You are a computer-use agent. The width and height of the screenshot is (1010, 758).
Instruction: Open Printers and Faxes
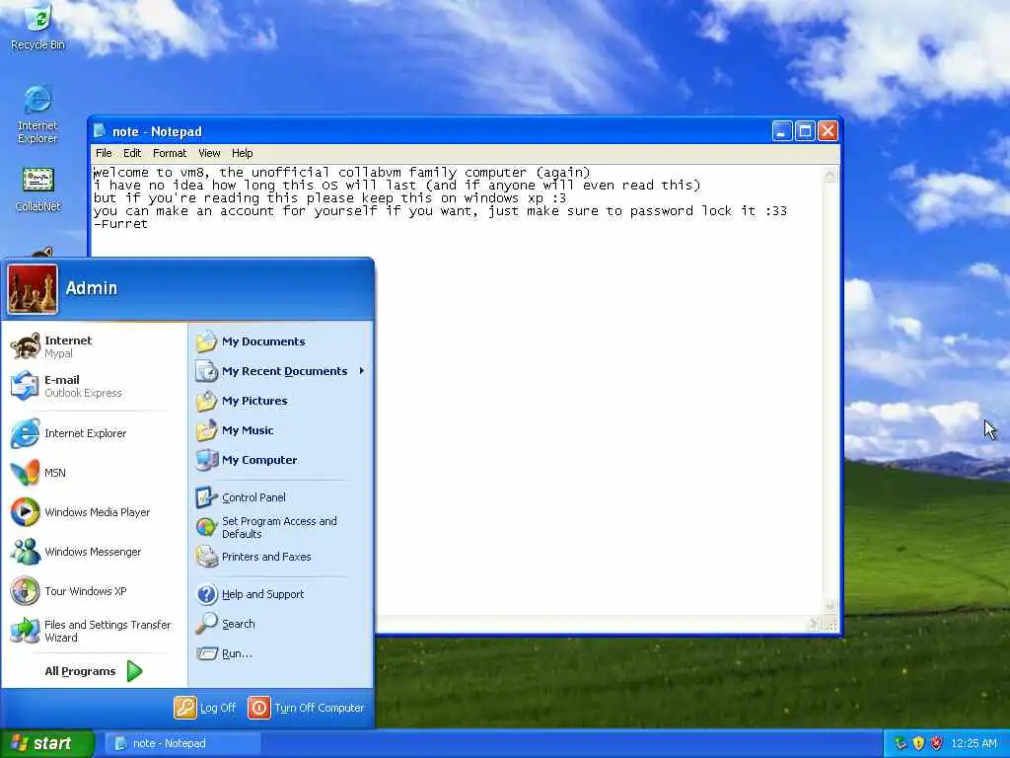pos(281,557)
